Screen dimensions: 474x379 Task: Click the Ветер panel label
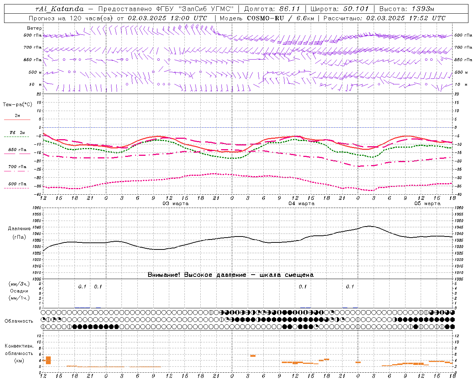pos(34,28)
